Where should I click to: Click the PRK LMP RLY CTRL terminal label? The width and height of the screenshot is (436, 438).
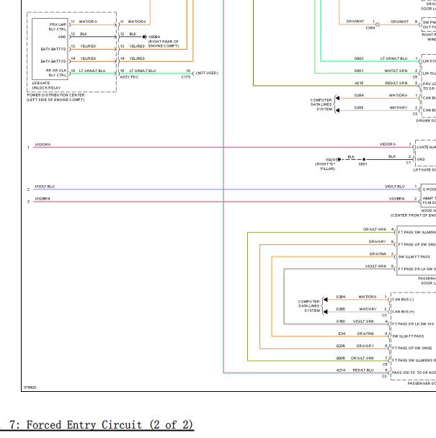pos(58,27)
